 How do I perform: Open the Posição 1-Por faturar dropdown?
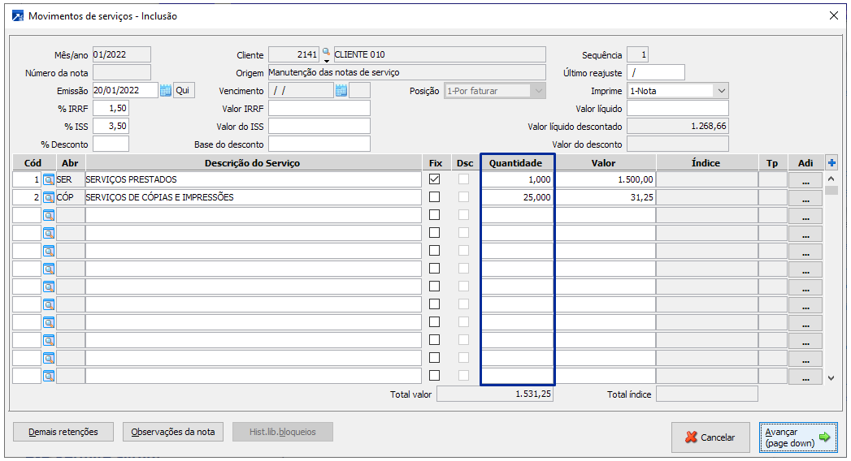538,90
